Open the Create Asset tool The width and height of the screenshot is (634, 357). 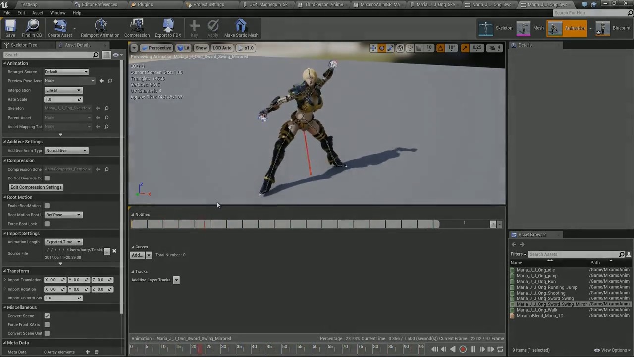click(x=60, y=28)
